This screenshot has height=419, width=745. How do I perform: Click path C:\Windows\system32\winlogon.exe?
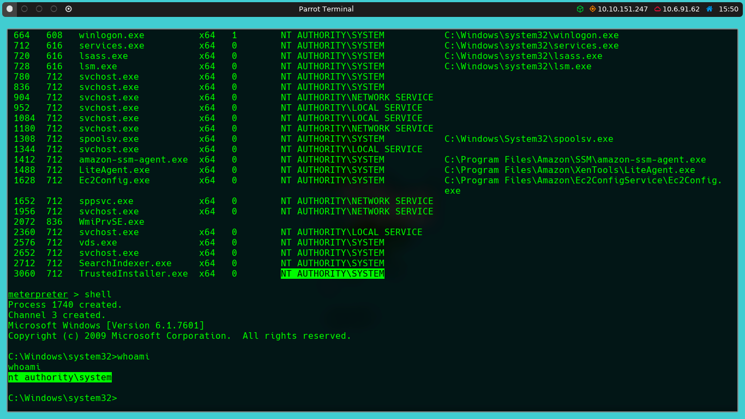tap(532, 35)
